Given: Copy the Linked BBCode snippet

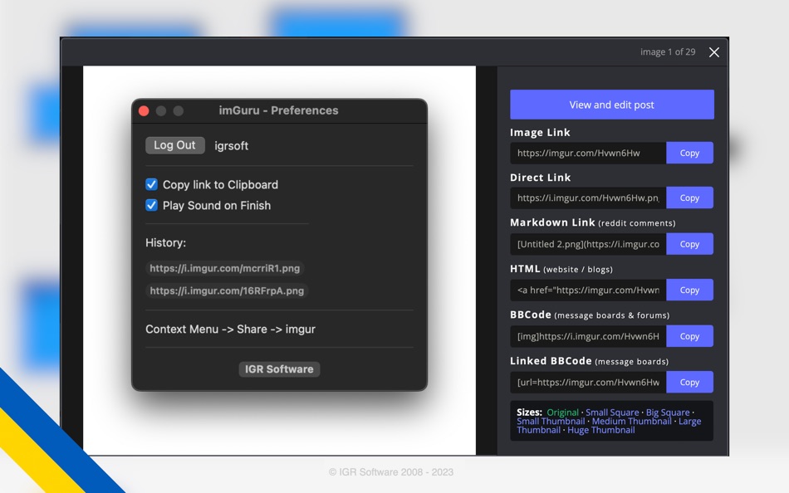Looking at the screenshot, I should click(x=689, y=382).
